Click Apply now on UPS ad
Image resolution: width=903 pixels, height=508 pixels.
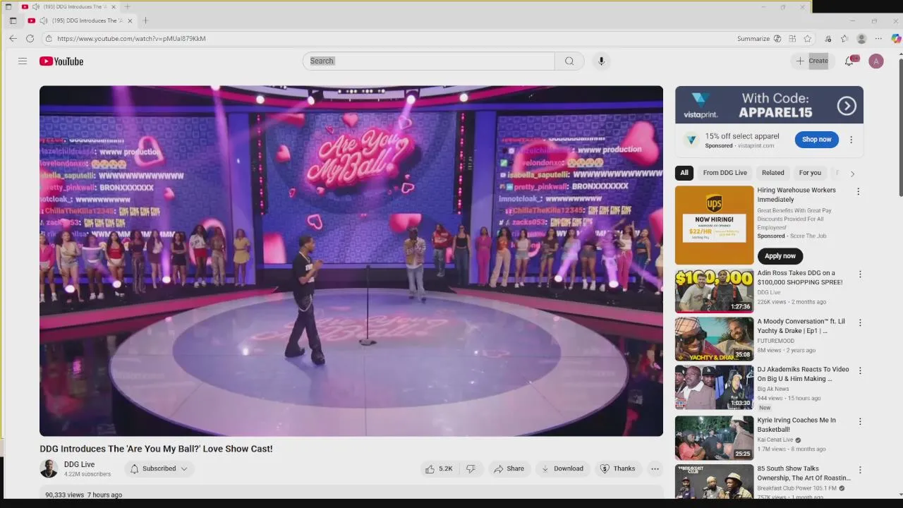pos(780,256)
